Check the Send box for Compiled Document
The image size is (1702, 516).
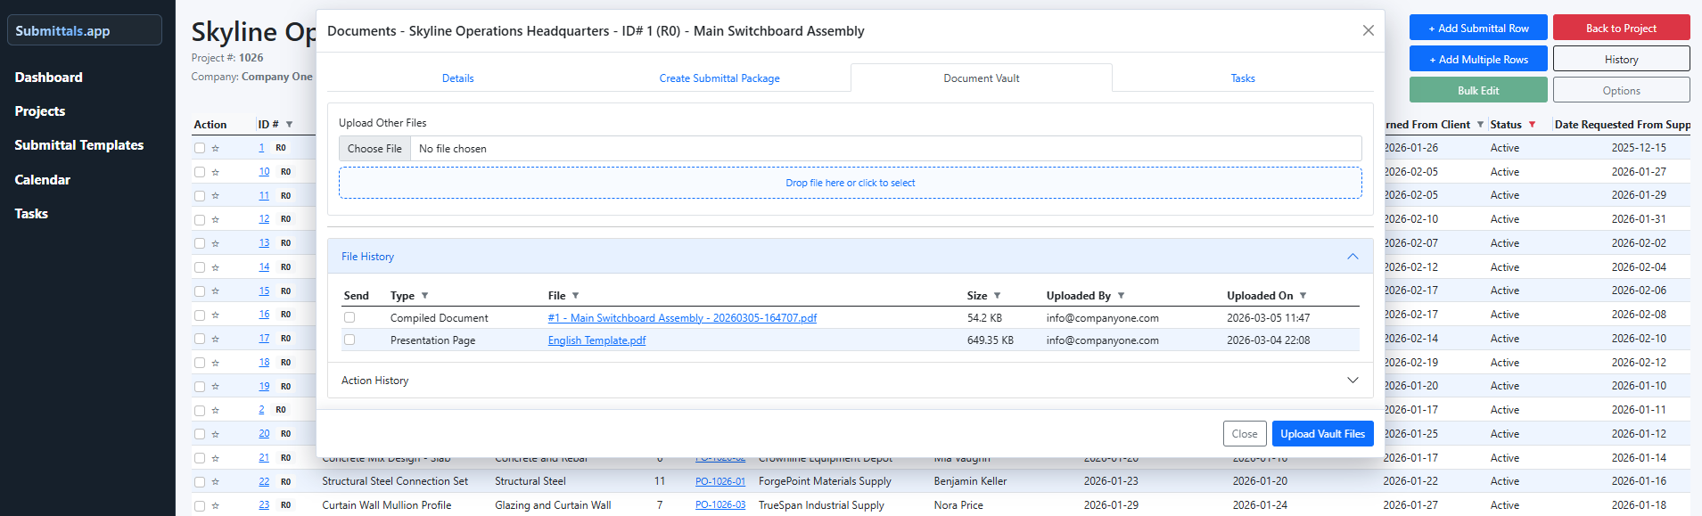pyautogui.click(x=349, y=317)
